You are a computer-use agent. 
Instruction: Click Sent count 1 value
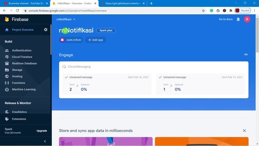pos(164,89)
